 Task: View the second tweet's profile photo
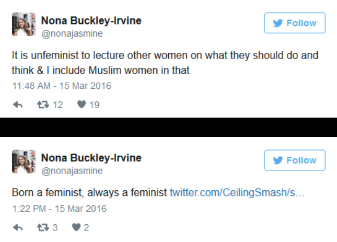[24, 162]
